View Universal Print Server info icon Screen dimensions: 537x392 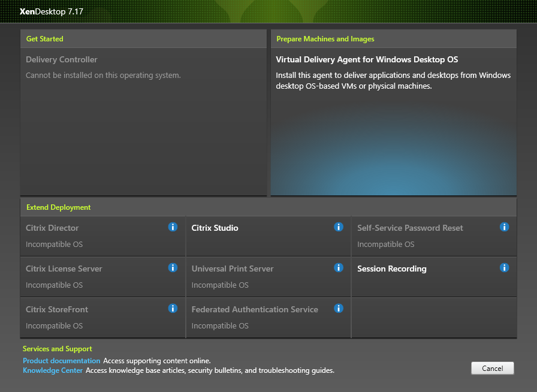[x=339, y=267]
